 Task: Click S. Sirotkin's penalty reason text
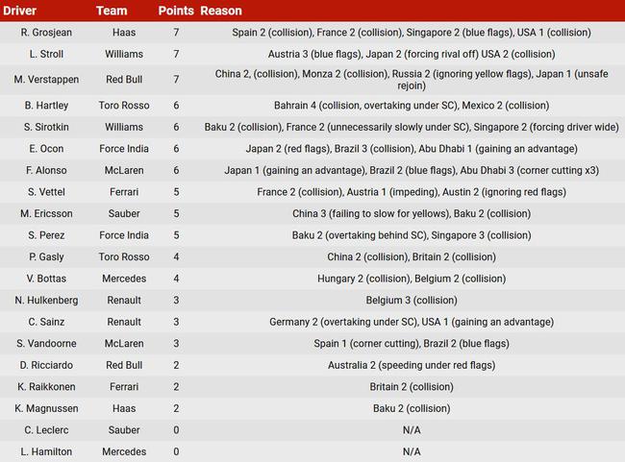412,127
